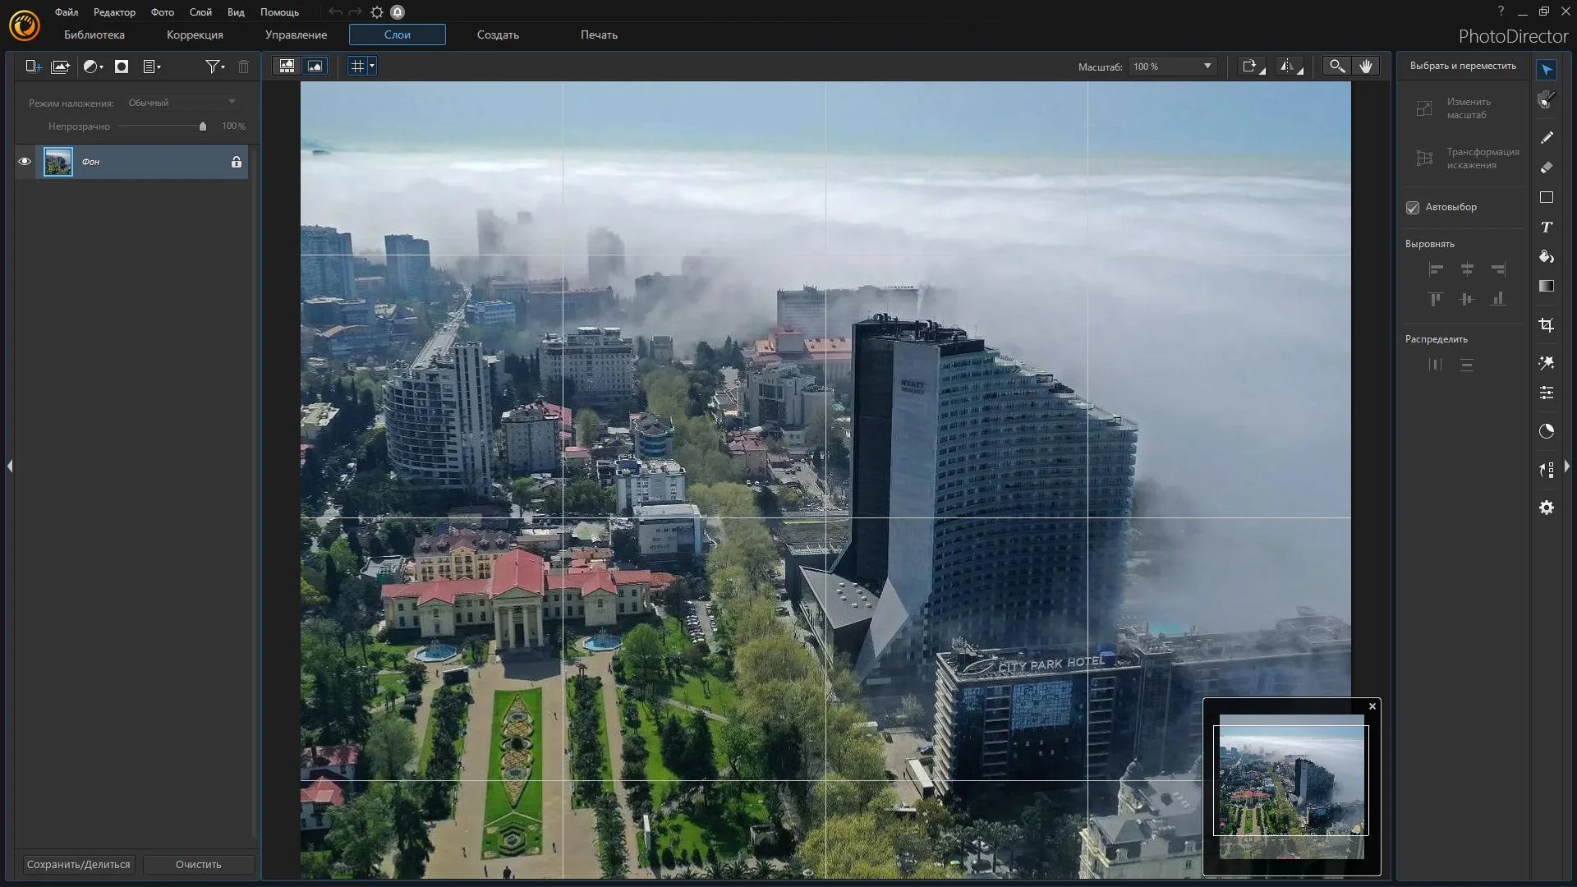Switch to the Создать tab
The image size is (1577, 887).
(x=498, y=34)
